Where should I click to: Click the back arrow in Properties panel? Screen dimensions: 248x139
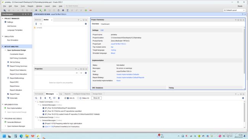pyautogui.click(x=77, y=73)
